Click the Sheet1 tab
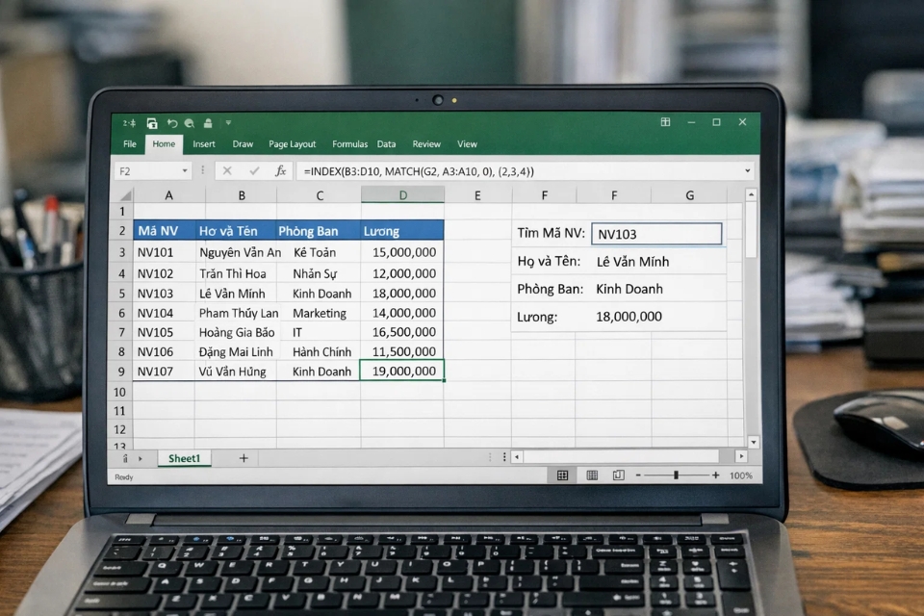 [183, 458]
